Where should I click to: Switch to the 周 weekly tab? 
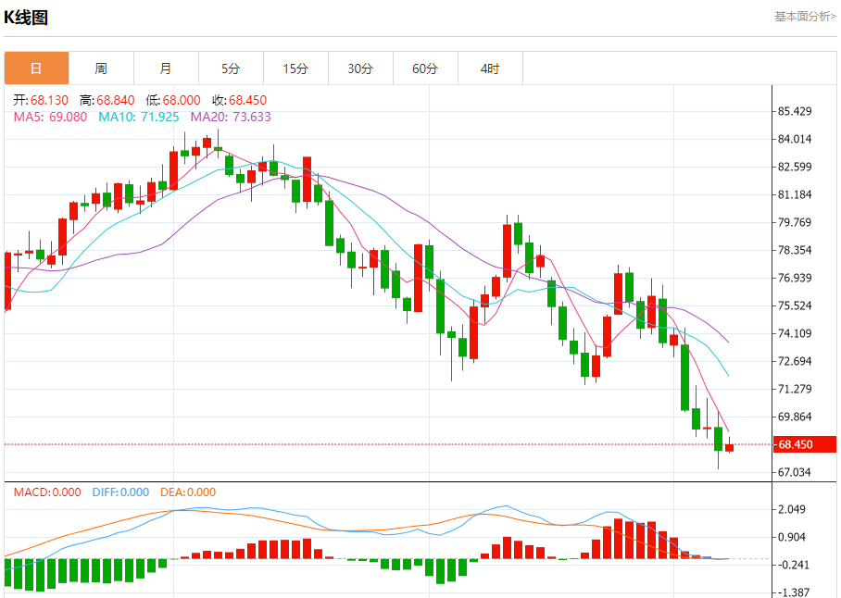point(101,69)
